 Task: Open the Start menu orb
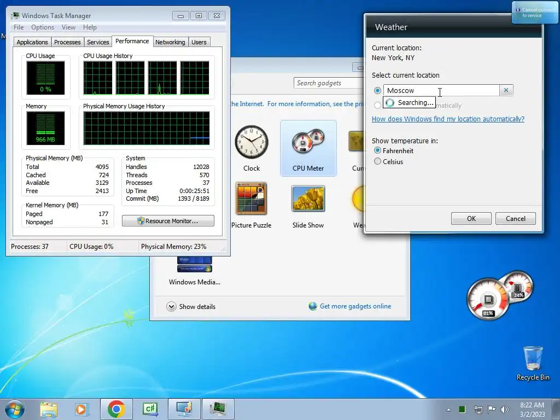(15, 409)
